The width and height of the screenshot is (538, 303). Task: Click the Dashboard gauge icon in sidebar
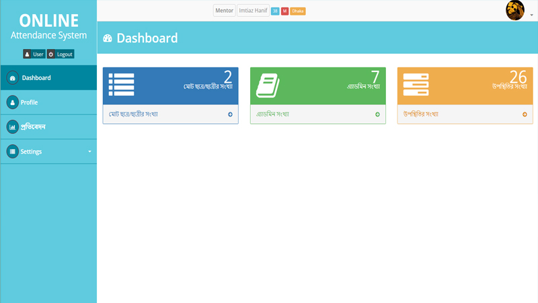[x=12, y=78]
